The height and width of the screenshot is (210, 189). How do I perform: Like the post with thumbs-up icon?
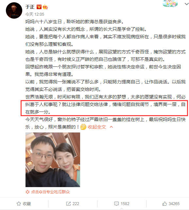(164, 204)
